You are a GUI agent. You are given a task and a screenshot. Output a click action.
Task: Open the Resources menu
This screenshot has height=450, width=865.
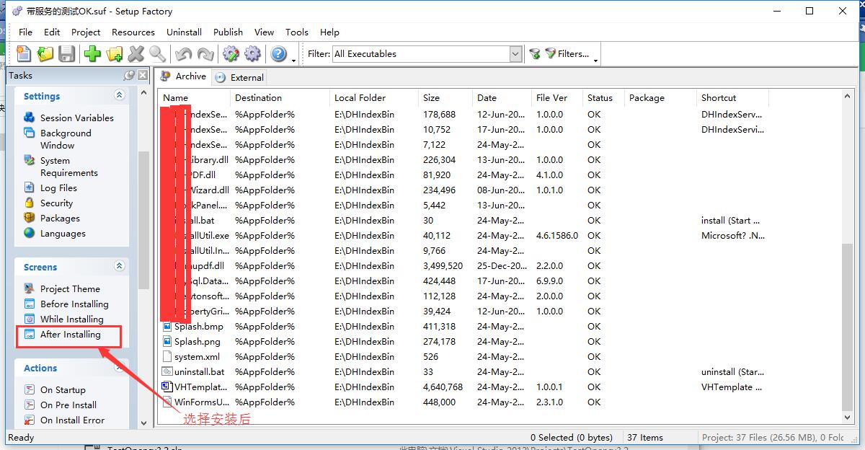[133, 32]
